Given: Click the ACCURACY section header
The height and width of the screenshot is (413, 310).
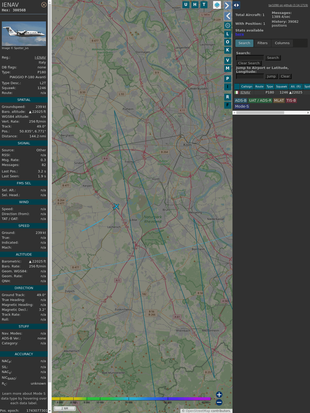Looking at the screenshot, I should click(x=24, y=354).
